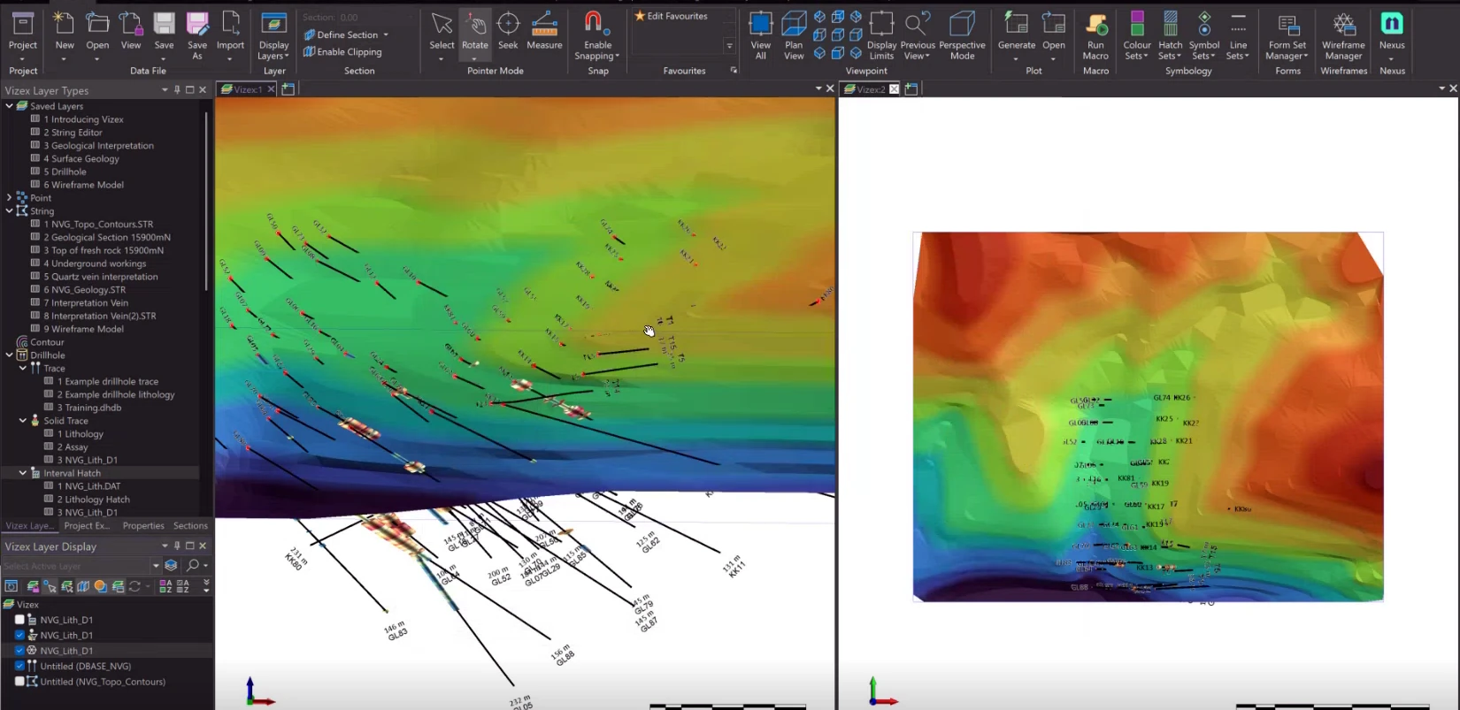Open the Define Section dropdown arrow

coord(386,35)
